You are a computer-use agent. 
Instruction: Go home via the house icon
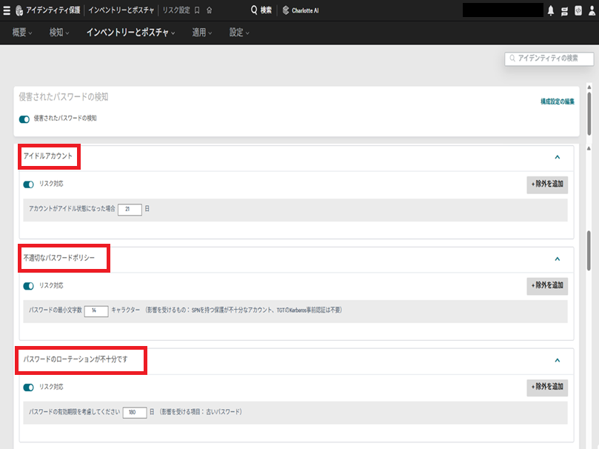209,10
